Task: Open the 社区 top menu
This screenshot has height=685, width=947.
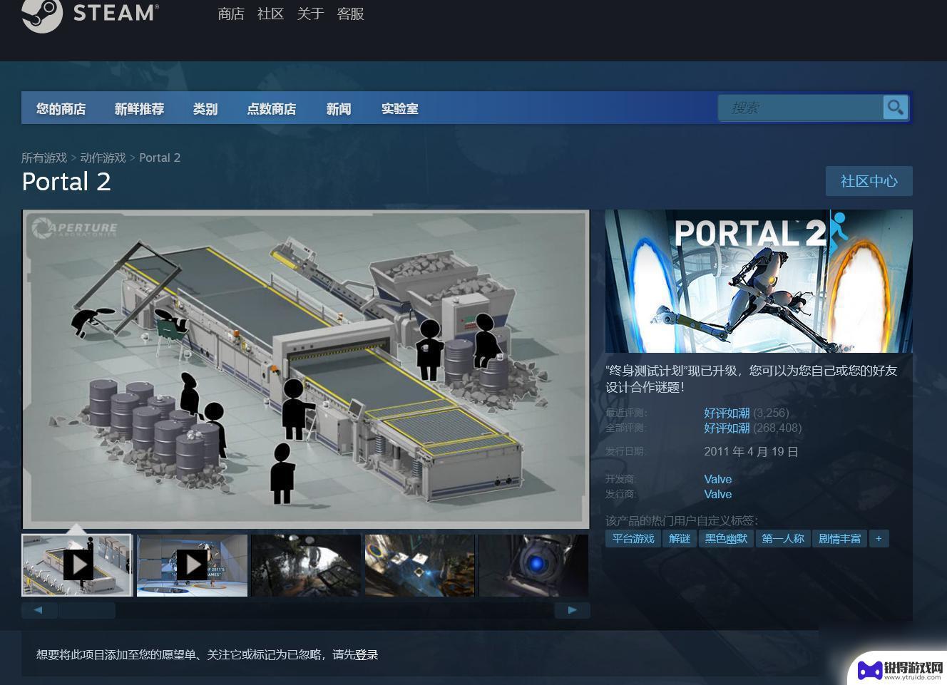Action: pyautogui.click(x=271, y=14)
